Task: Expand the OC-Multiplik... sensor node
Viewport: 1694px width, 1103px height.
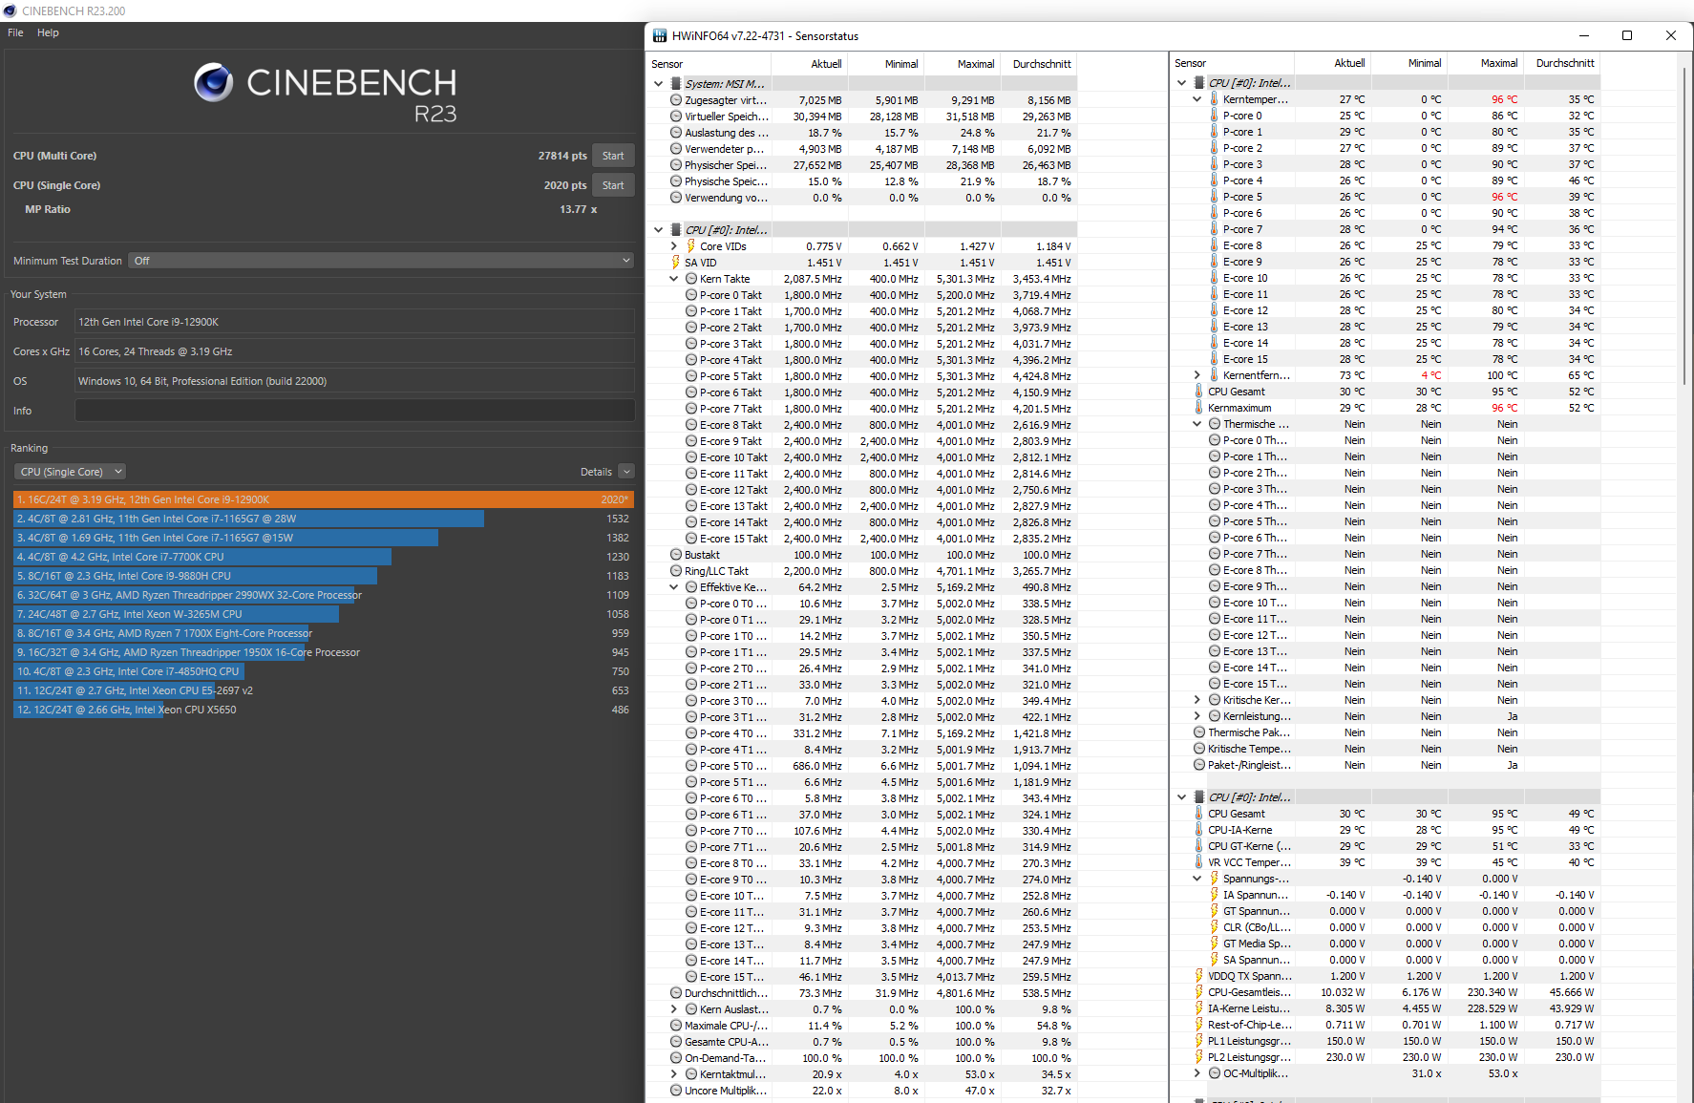Action: pyautogui.click(x=1196, y=1073)
